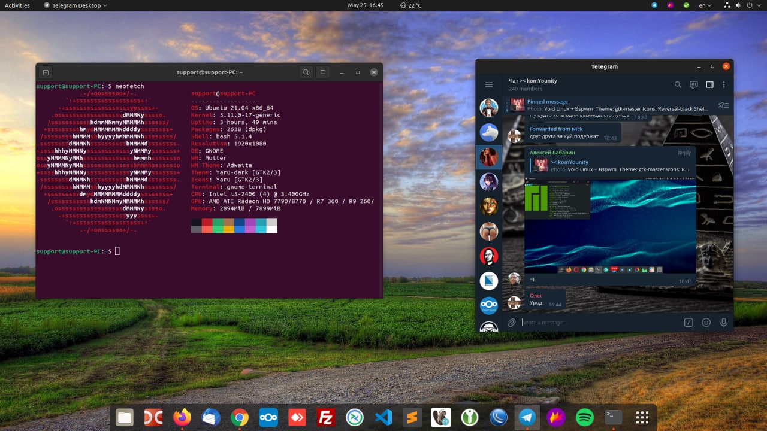Open the chat's discussion comments icon

point(694,84)
